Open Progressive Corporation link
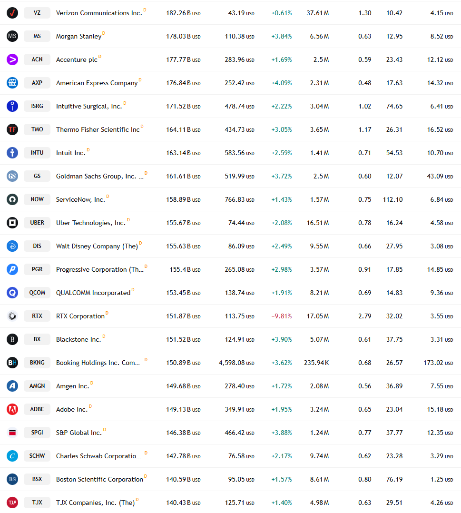The image size is (461, 513). coord(100,269)
